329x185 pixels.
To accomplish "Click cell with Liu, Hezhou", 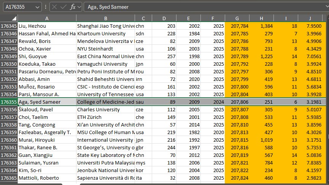I will (x=47, y=26).
